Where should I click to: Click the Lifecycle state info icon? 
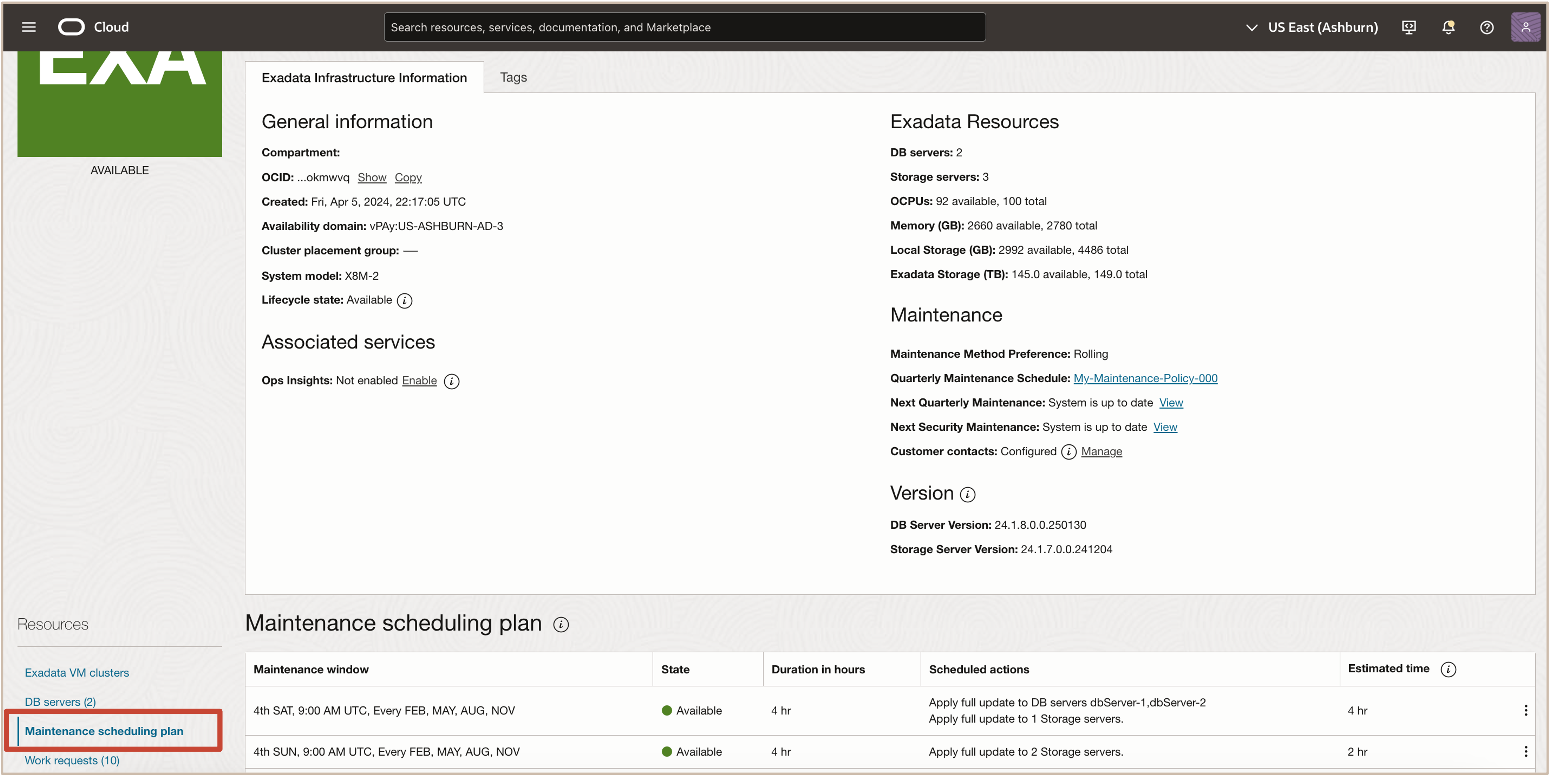(404, 301)
